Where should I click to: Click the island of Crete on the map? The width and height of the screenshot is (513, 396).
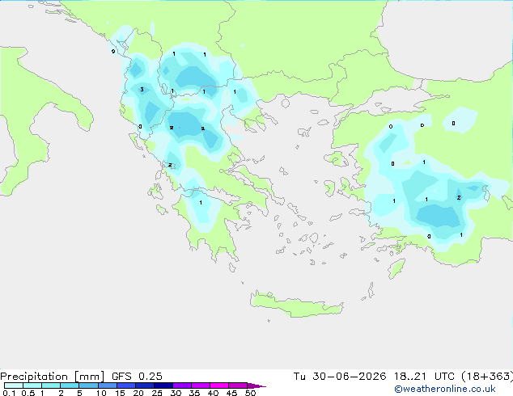[x=296, y=304]
